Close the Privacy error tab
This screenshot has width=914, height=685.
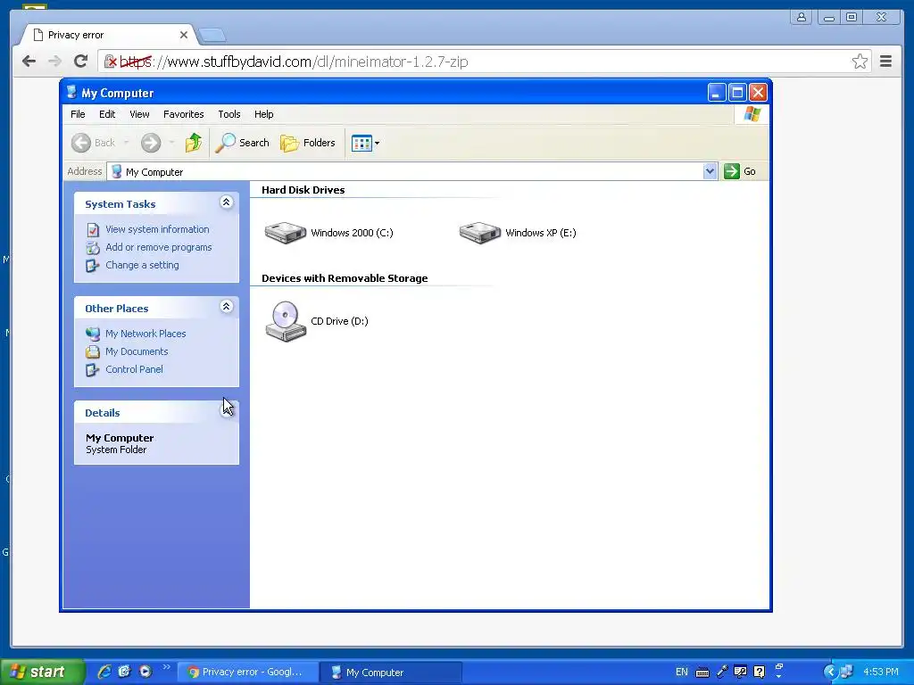pyautogui.click(x=184, y=35)
